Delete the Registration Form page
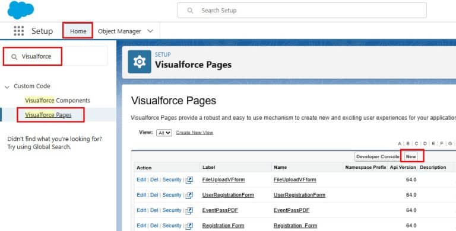This screenshot has width=456, height=231. point(154,226)
